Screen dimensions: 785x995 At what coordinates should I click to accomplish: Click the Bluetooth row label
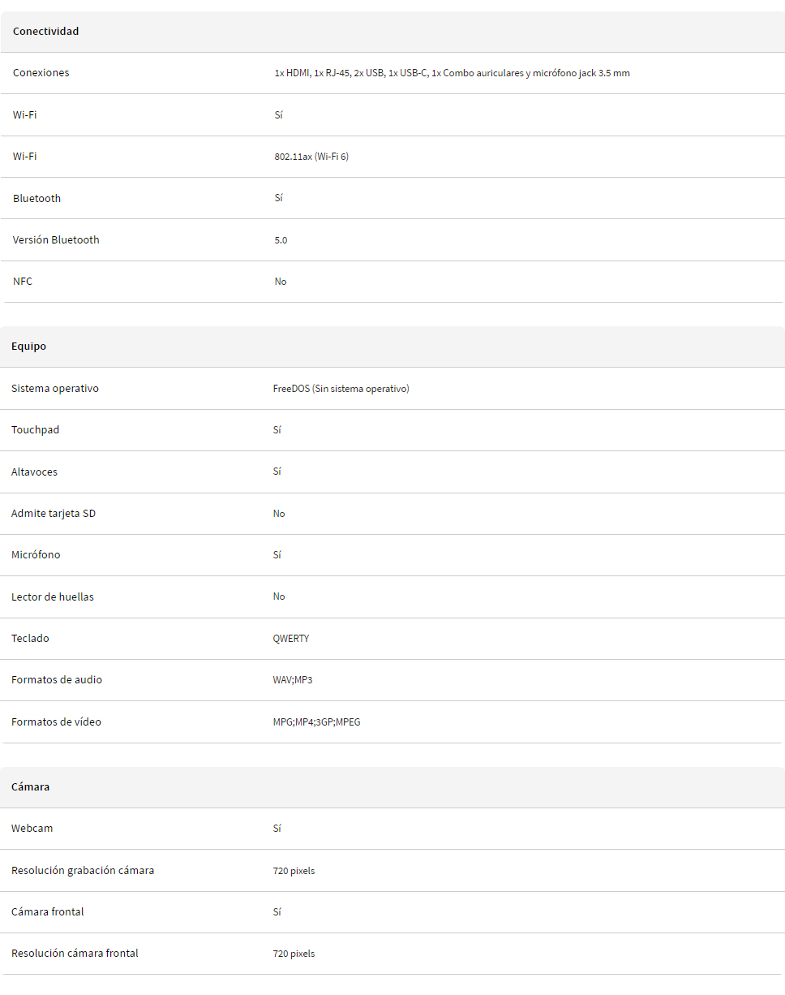[36, 199]
